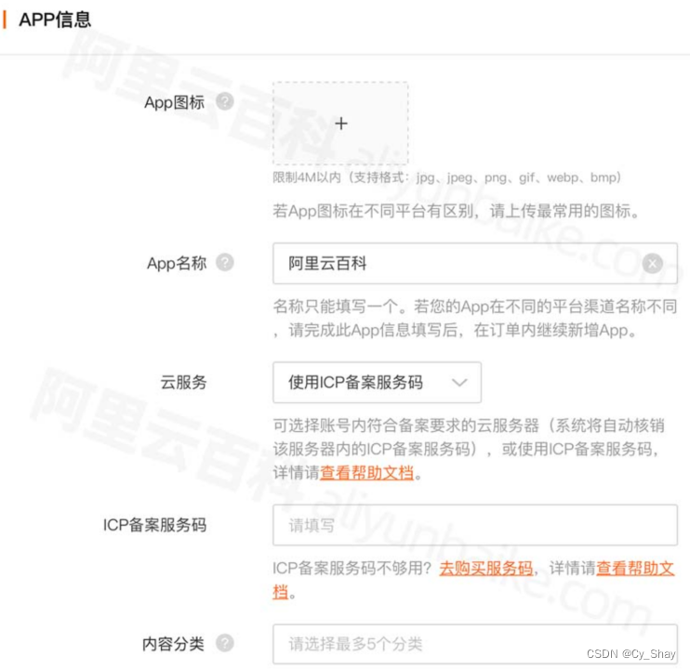Open the 云服务 dropdown 使用ICP备案服务码

click(377, 383)
